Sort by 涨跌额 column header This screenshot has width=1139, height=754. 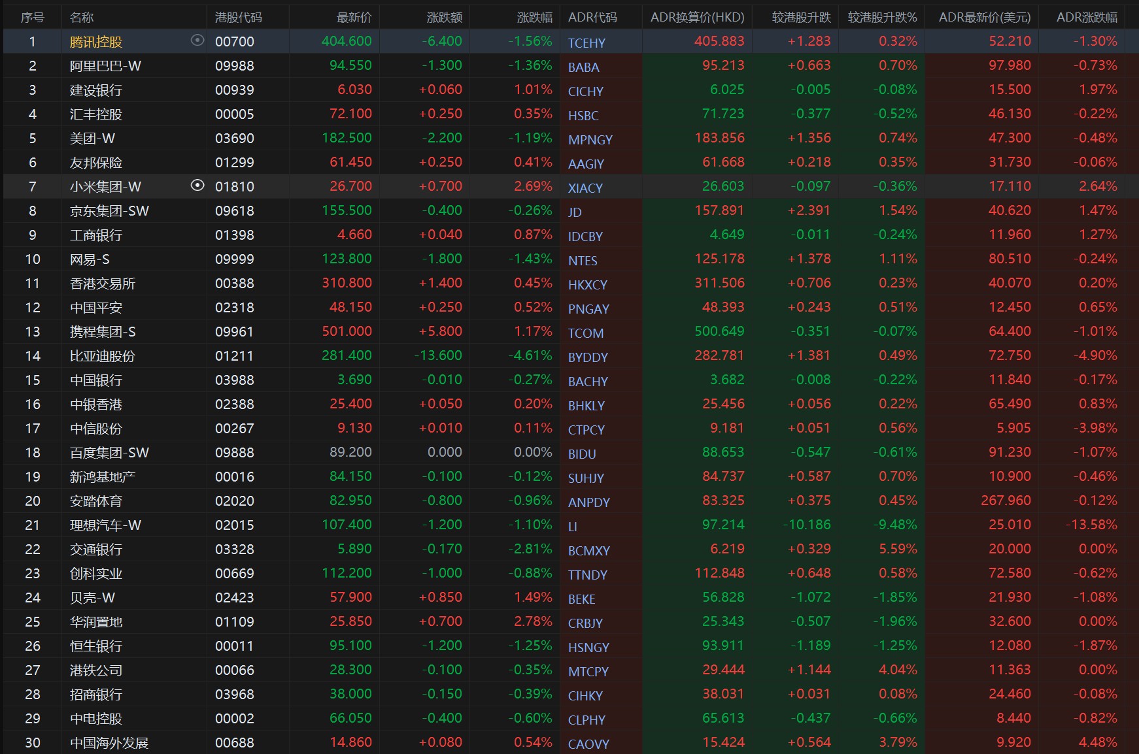[x=445, y=18]
